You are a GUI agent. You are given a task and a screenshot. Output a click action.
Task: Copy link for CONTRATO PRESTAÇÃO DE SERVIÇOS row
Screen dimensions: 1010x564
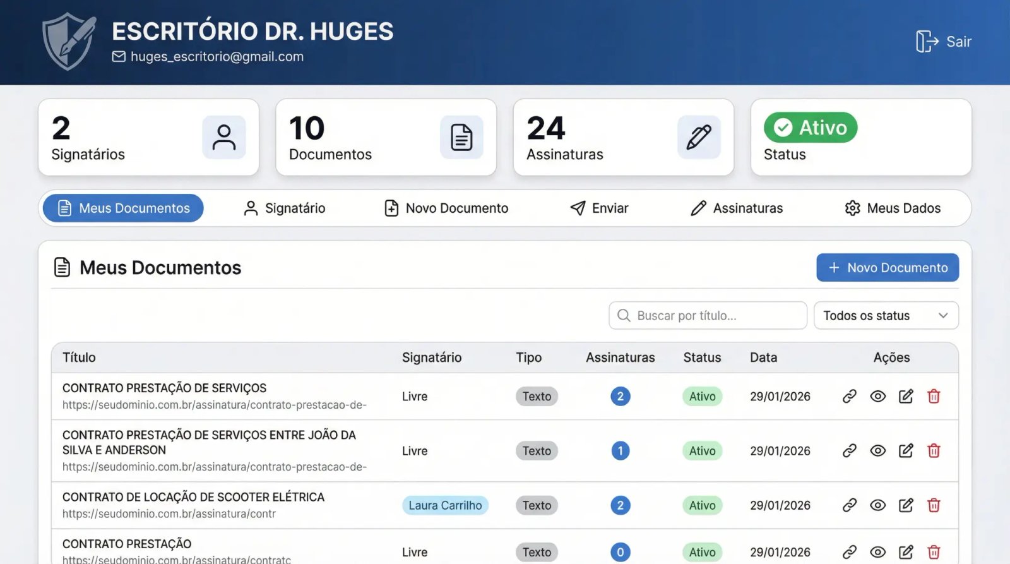pyautogui.click(x=849, y=397)
